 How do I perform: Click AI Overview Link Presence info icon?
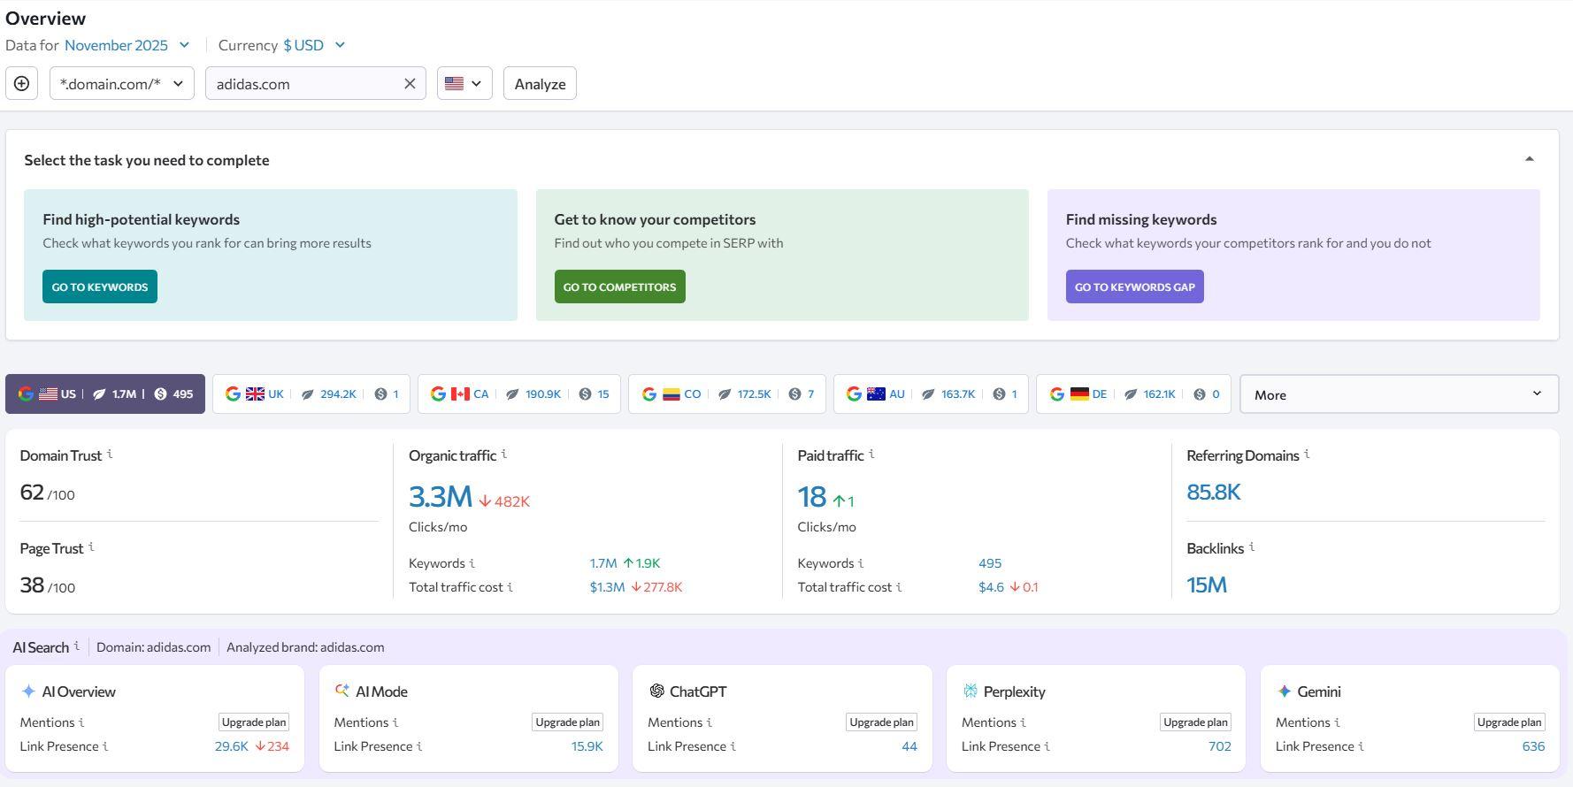coord(105,746)
